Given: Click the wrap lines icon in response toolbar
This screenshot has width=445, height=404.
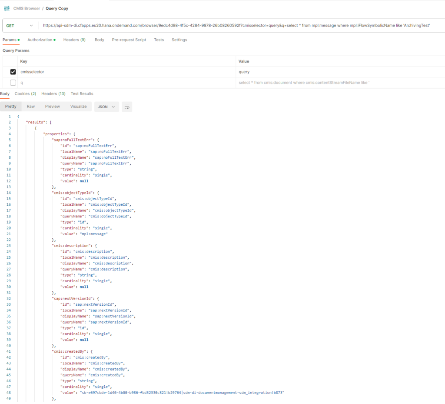Looking at the screenshot, I should 127,107.
